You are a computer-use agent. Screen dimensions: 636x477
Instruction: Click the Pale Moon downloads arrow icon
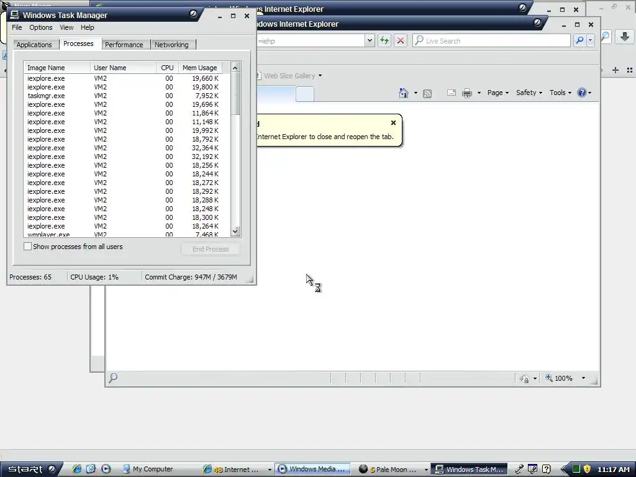[625, 37]
